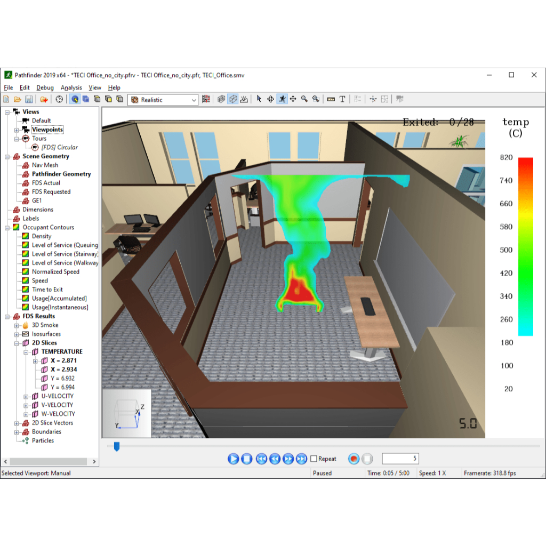
Task: Click the fast-forward playback button
Action: click(x=288, y=459)
